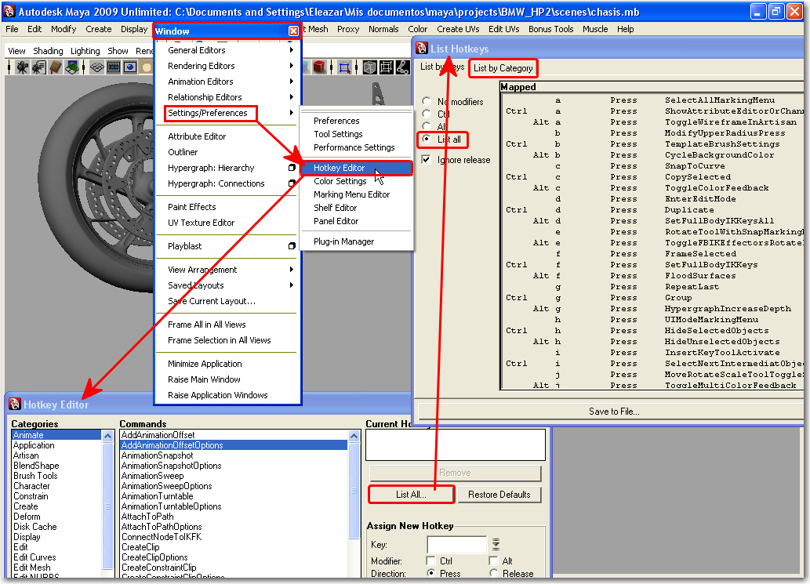Click the HideSelectedObjects row in Mapped list
This screenshot has width=810, height=584.
coord(653,331)
